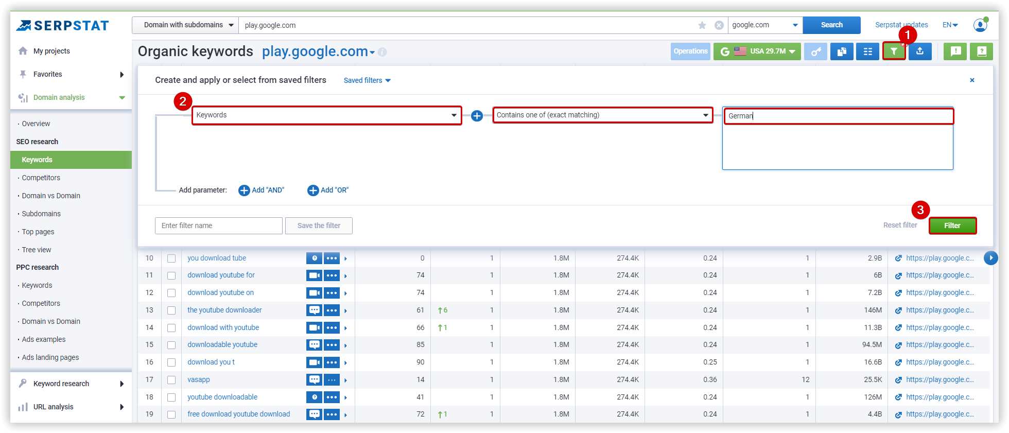Click video icon for 'download you t'

314,362
